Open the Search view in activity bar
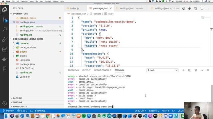This screenshot has width=213, height=119. pos(5,29)
